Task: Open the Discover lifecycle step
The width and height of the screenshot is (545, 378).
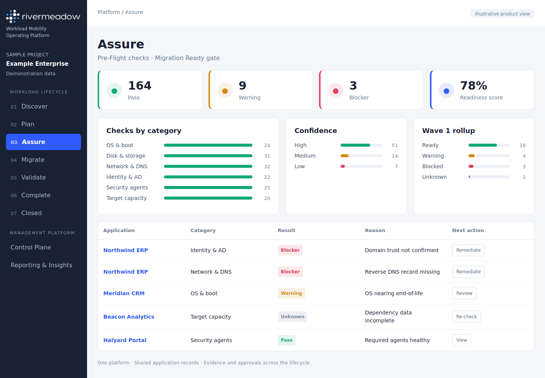Action: pos(44,107)
